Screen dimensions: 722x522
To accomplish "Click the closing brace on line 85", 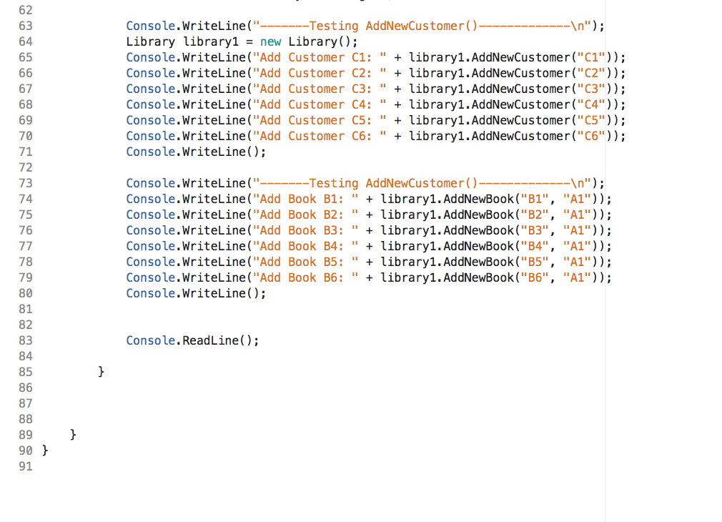I will click(x=100, y=371).
